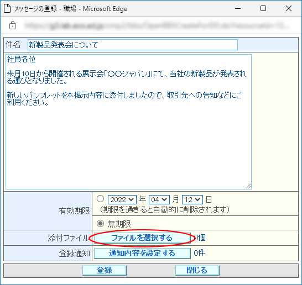Select the 無期限 radio button

tap(100, 224)
